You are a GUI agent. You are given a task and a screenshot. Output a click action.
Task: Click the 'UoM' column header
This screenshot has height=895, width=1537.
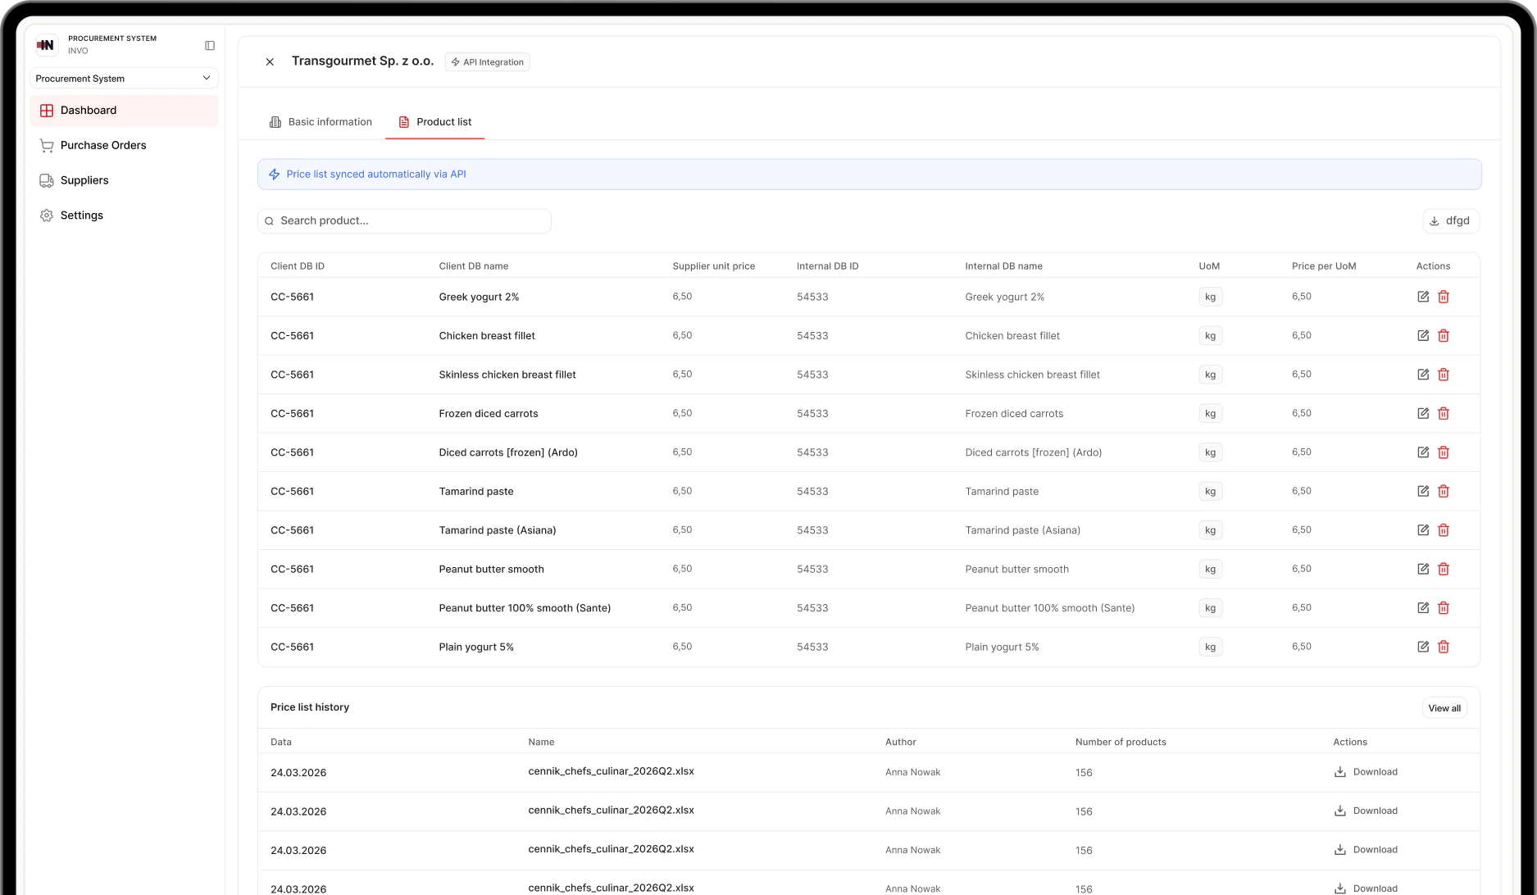[x=1209, y=266]
